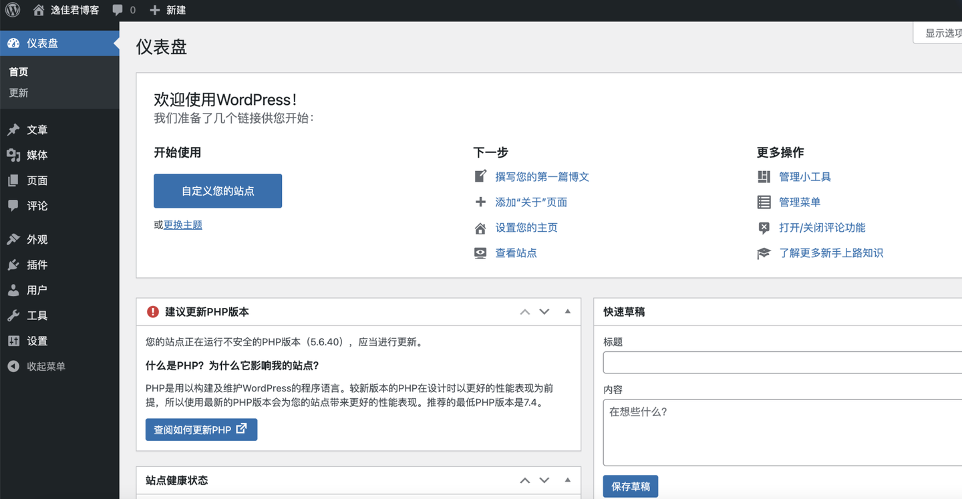Click the comment bubble icon beside 评论
This screenshot has width=962, height=499.
tap(13, 206)
